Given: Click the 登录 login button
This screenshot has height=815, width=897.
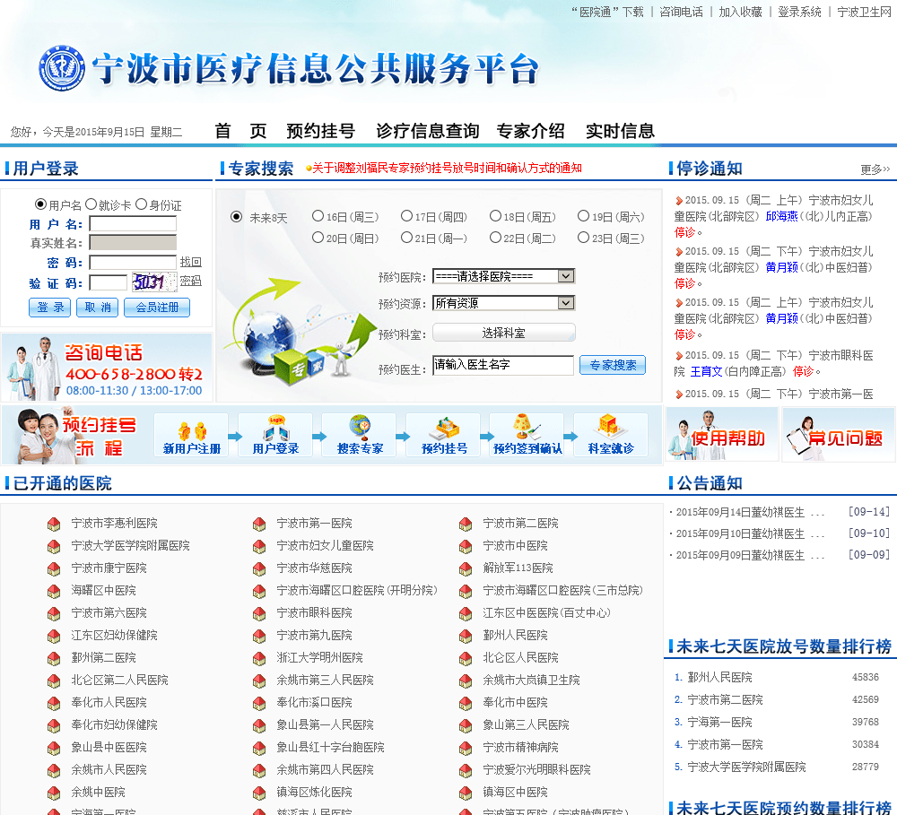Looking at the screenshot, I should coord(49,308).
